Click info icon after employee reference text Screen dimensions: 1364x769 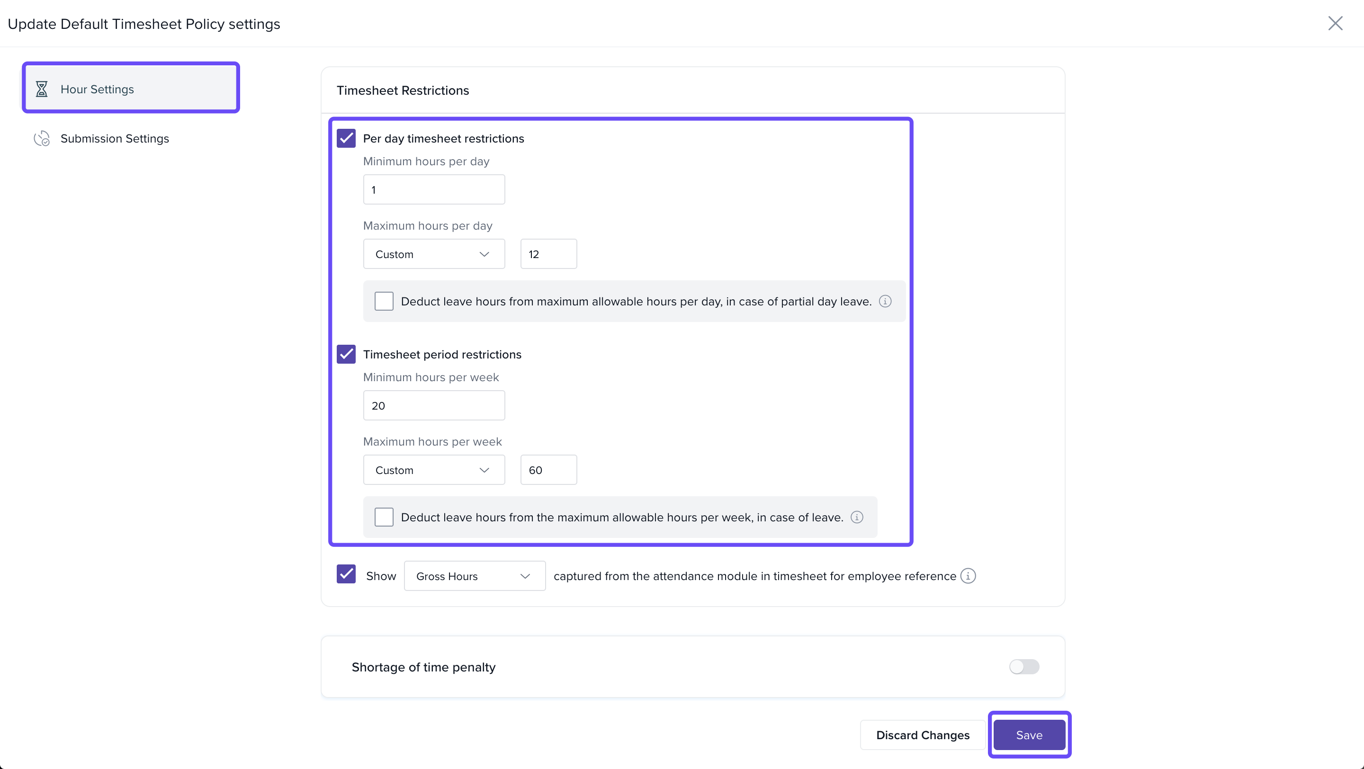968,576
